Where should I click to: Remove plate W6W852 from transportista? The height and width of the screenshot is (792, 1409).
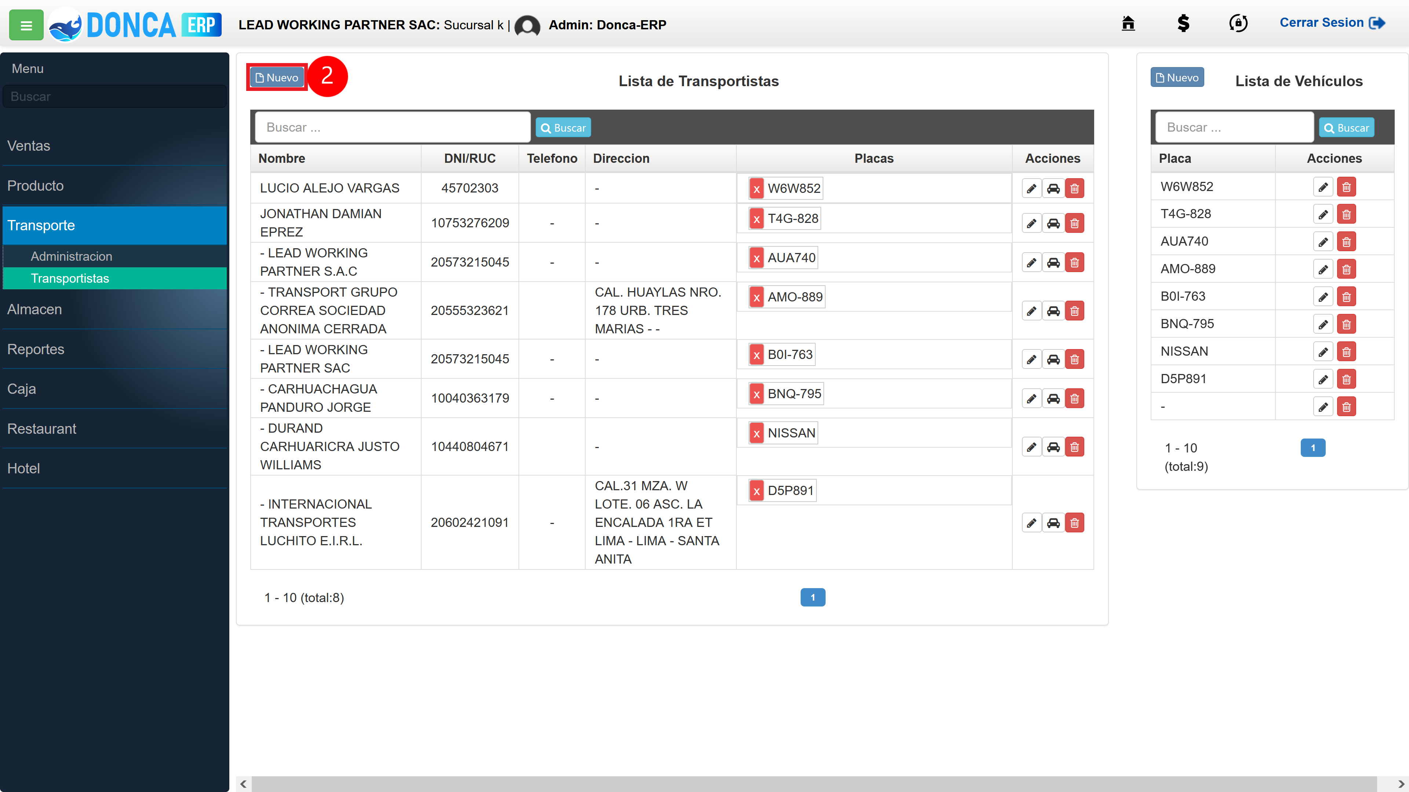[x=757, y=188]
